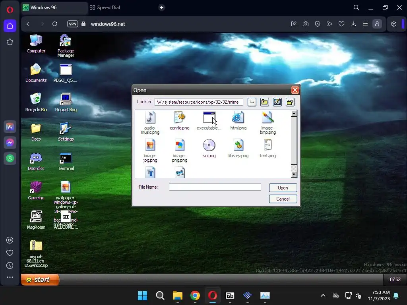Select the image-png.png file icon
The height and width of the screenshot is (305, 407).
pyautogui.click(x=179, y=145)
